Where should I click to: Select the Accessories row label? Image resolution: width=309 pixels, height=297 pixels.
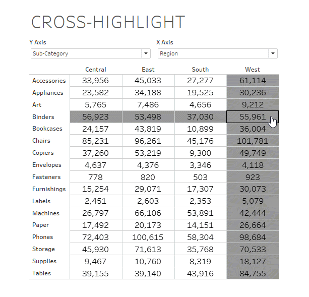coord(49,81)
